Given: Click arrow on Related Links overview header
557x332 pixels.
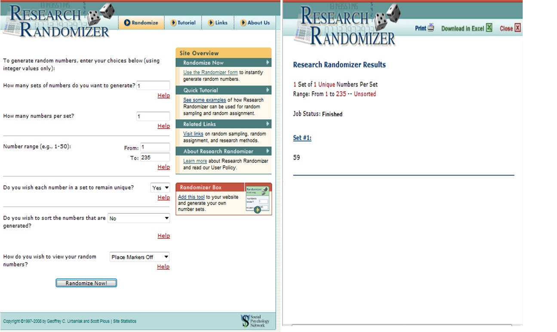Looking at the screenshot, I should [268, 124].
